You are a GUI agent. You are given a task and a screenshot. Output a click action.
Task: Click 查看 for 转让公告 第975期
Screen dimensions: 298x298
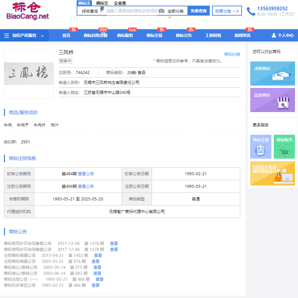[x=97, y=267]
